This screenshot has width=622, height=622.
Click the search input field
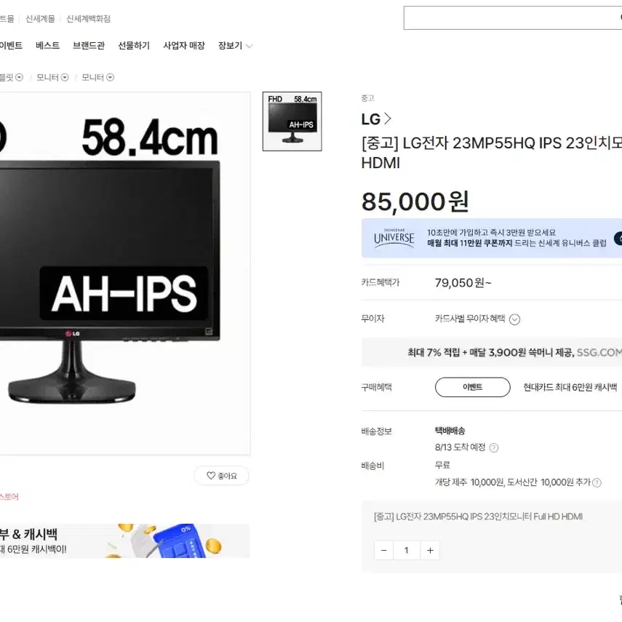[x=513, y=18]
